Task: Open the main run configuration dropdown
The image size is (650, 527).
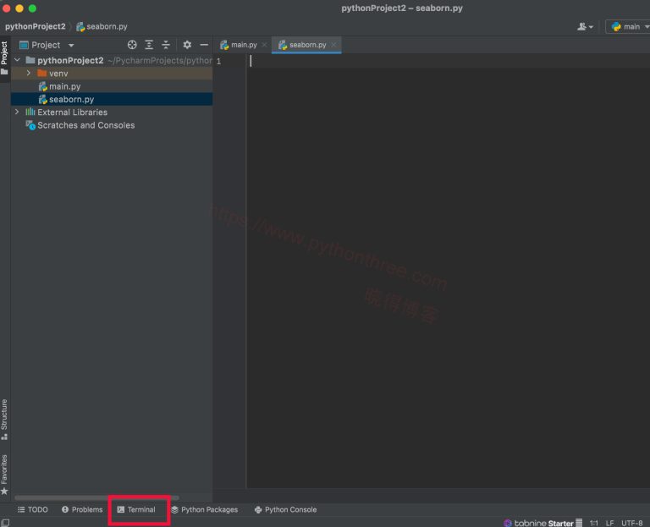Action: coord(626,26)
